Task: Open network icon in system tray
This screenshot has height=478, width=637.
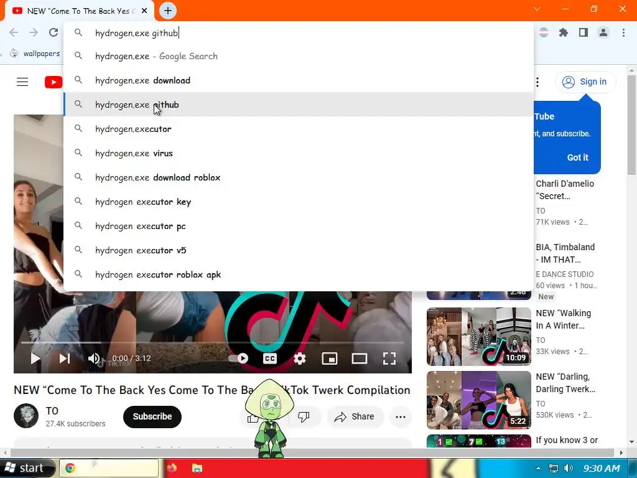Action: pos(553,468)
